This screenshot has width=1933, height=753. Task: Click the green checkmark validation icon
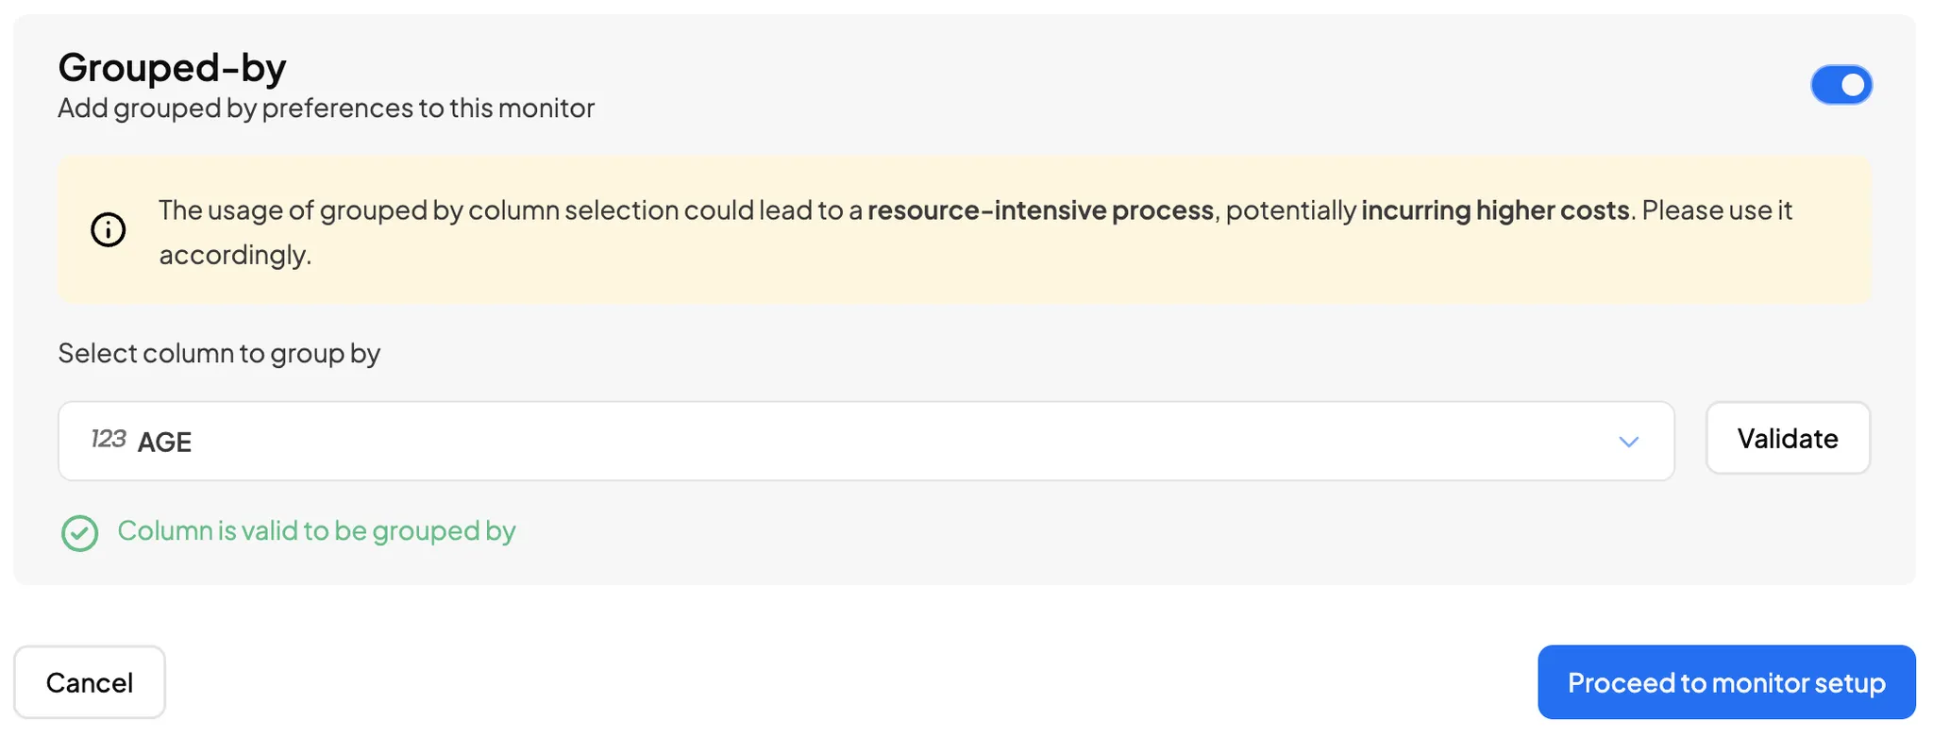click(80, 533)
